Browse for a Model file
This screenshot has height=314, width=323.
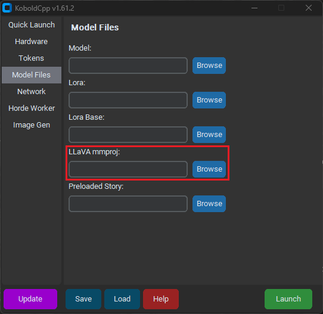click(x=209, y=66)
